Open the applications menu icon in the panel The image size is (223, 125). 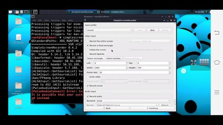10,12
